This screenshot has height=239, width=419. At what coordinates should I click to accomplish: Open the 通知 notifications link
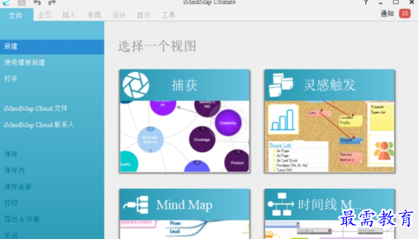(x=387, y=14)
